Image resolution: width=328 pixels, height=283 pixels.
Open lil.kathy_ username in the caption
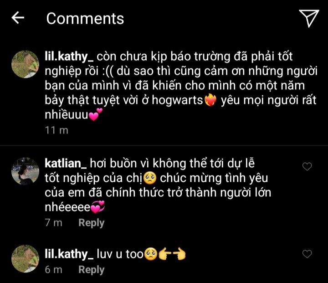point(69,57)
